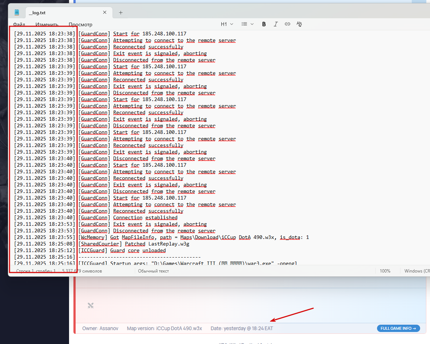Click the 18:23:53 Exit event is signaled line
Viewport: 430px width, 344px height.
tap(111, 224)
